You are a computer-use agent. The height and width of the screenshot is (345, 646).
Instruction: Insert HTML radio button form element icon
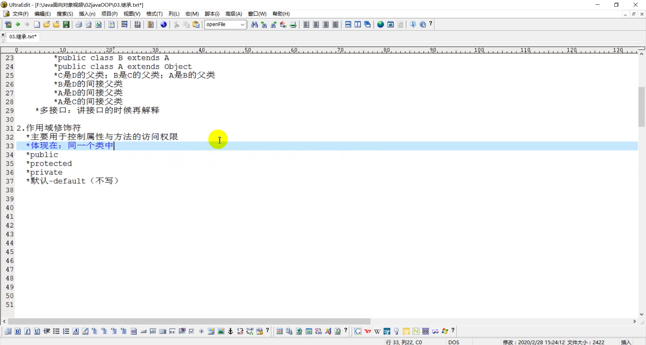(202, 331)
